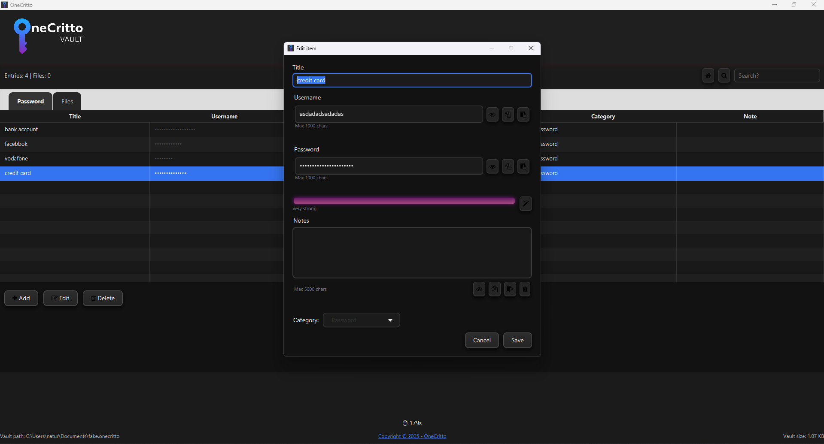This screenshot has width=824, height=444.
Task: Generate a new password with the wand icon
Action: 525,203
